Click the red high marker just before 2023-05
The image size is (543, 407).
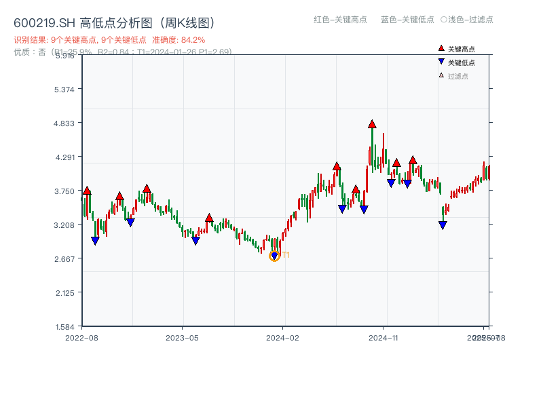[x=147, y=189]
